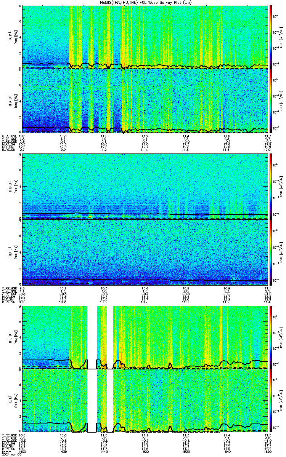Click the narrower white data gap in THE B-perpendicular panel
286x457 pixels.
pos(110,337)
